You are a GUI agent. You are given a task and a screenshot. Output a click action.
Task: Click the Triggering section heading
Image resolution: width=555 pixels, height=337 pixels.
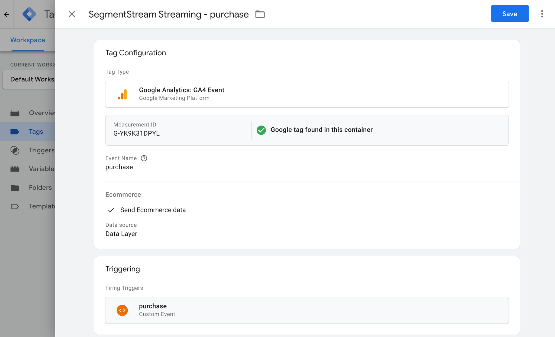122,269
